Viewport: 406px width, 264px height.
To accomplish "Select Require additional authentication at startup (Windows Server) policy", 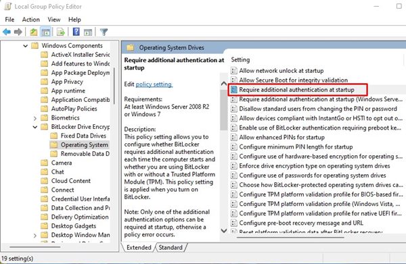I will click(x=321, y=99).
